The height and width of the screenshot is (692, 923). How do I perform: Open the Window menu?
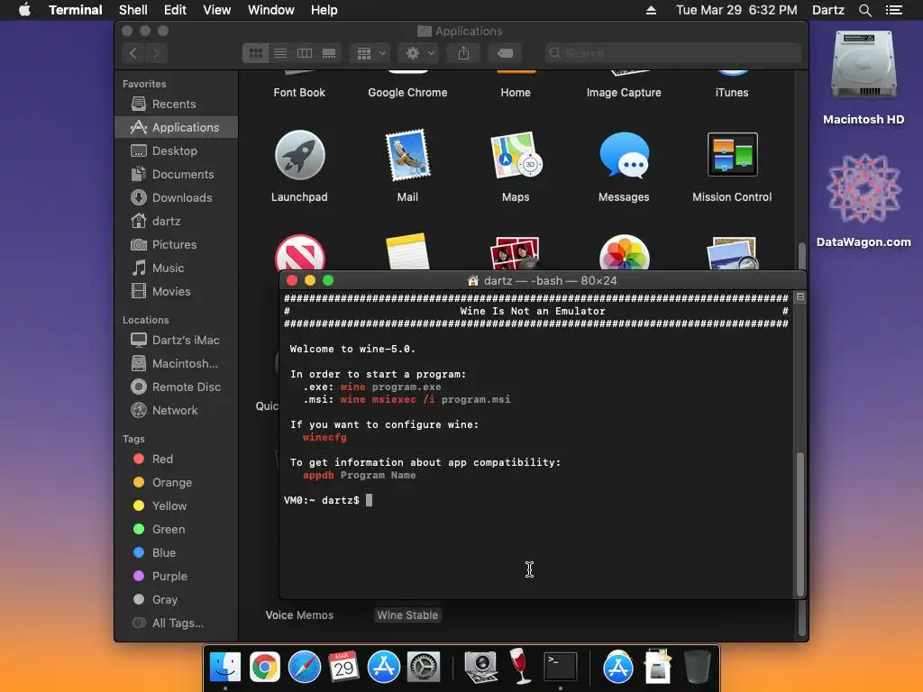[x=270, y=10]
